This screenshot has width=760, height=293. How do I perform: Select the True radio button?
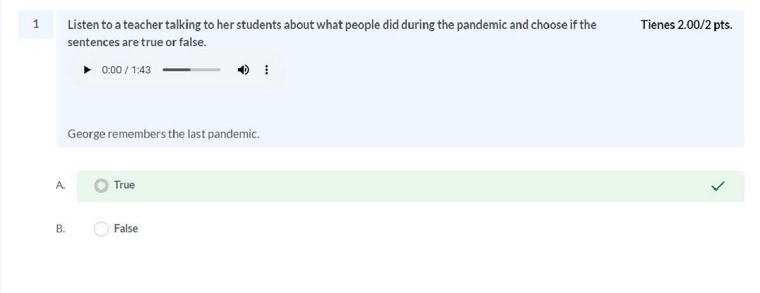(102, 186)
